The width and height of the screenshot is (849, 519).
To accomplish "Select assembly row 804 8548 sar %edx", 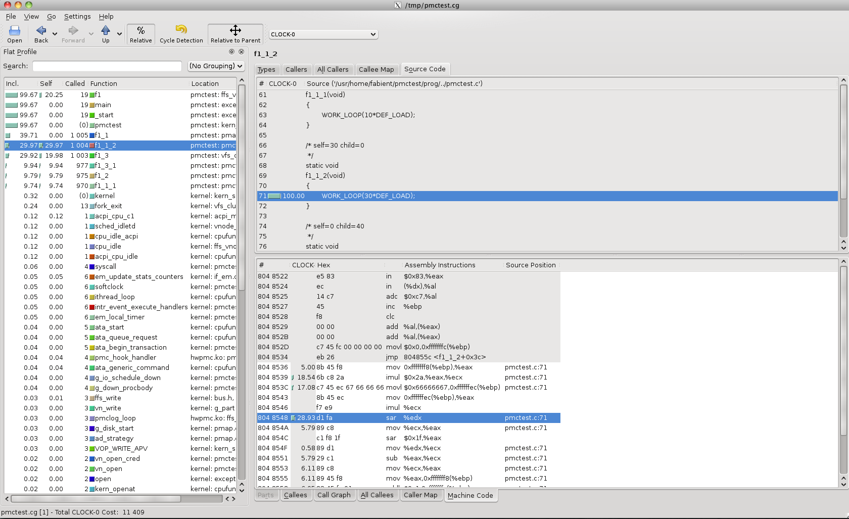I will (408, 418).
